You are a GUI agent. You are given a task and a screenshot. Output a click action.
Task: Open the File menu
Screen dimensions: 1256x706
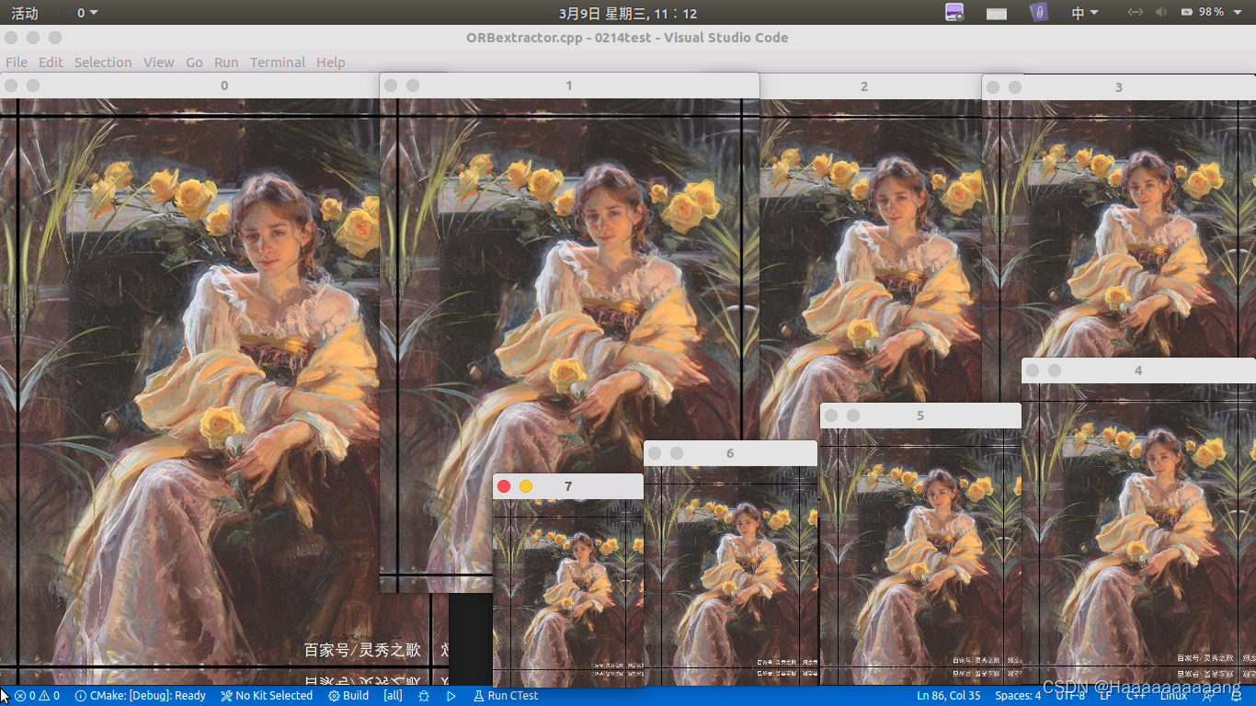coord(17,63)
